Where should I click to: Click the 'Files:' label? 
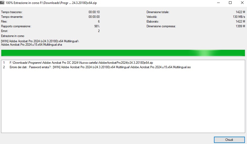coord(4,22)
